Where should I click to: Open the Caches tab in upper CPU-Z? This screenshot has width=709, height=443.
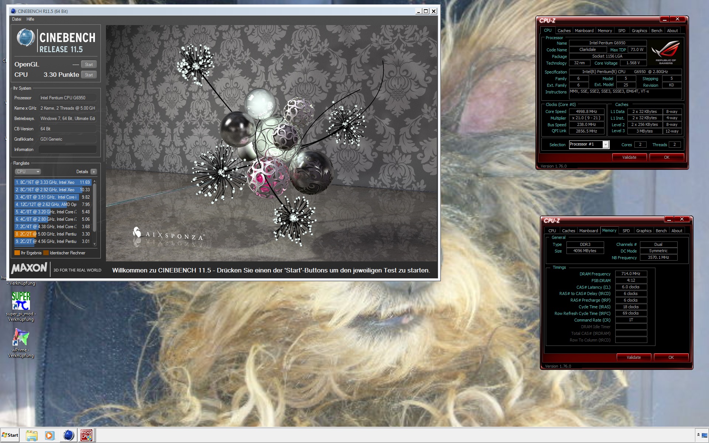tap(564, 31)
